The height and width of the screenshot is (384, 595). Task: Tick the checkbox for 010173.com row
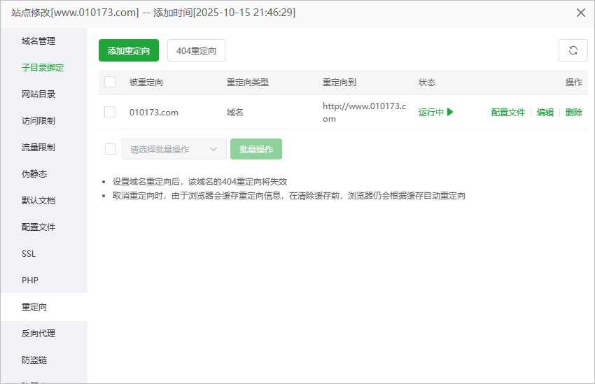[110, 112]
